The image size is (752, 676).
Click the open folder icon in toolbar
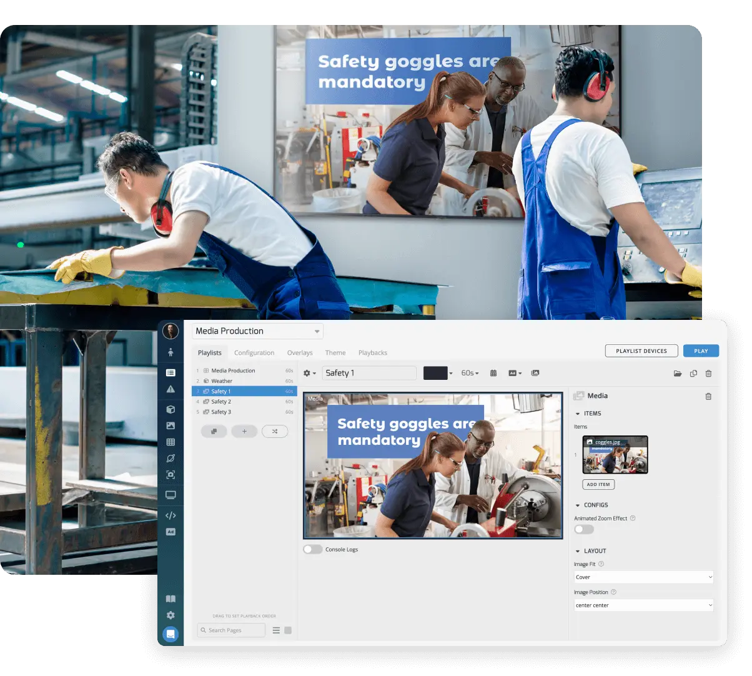677,374
